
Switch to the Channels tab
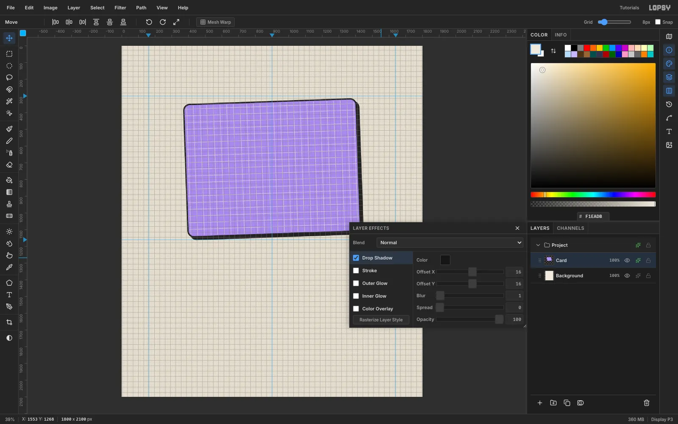point(570,228)
